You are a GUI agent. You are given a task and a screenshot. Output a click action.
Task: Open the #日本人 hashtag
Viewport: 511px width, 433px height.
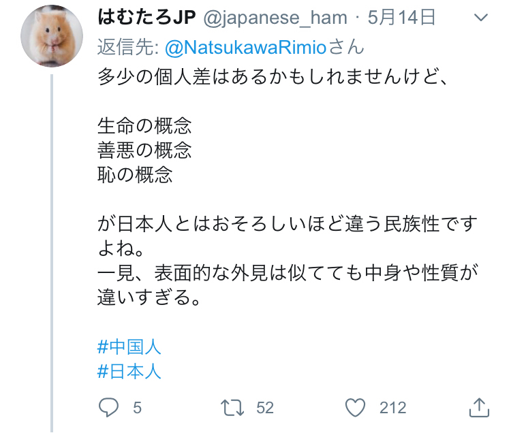coord(129,372)
